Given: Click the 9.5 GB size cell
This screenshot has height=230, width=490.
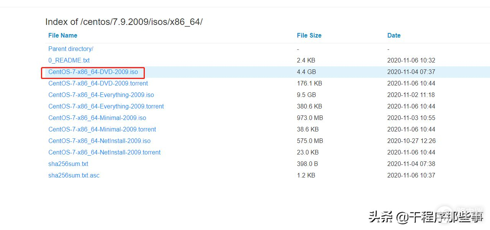Looking at the screenshot, I should pyautogui.click(x=306, y=95).
